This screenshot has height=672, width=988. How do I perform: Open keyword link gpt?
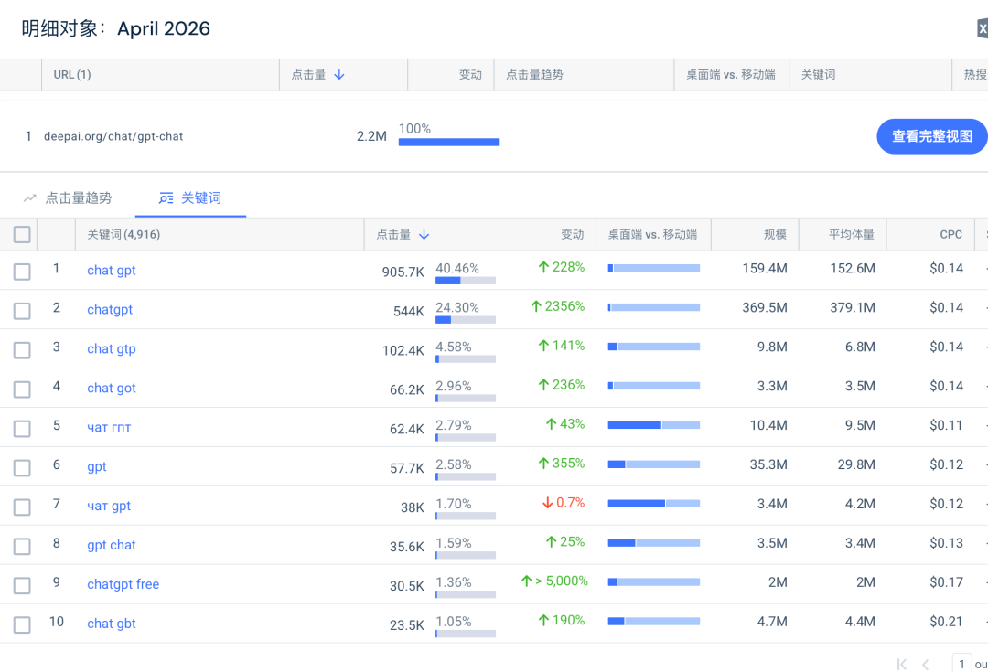(97, 466)
